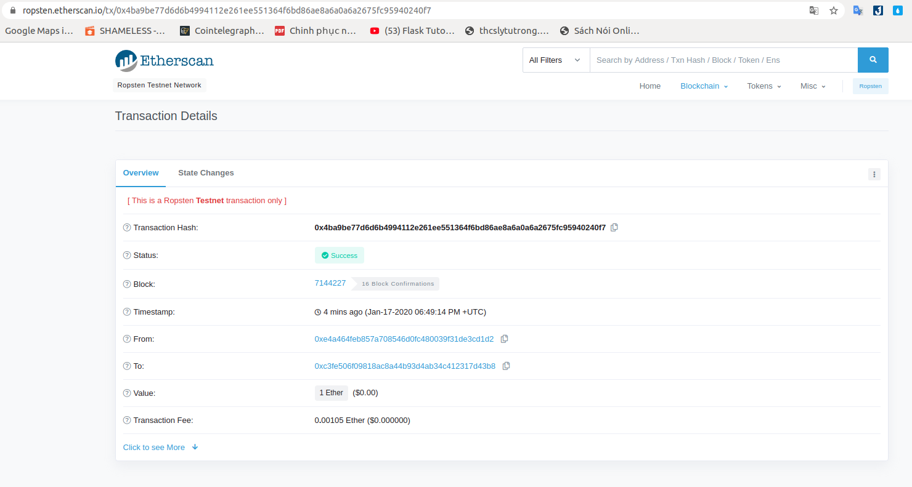Go to the Home nav item

pyautogui.click(x=650, y=86)
